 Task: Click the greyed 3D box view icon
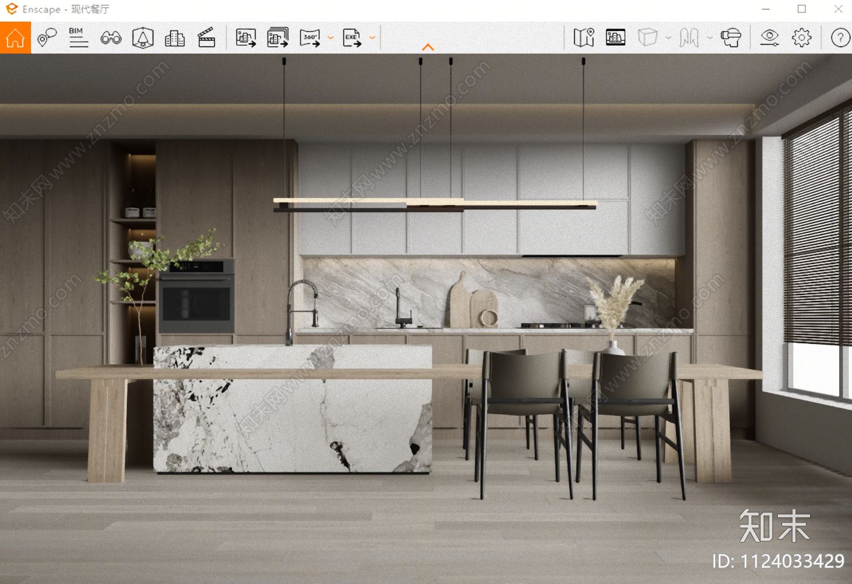pos(647,38)
